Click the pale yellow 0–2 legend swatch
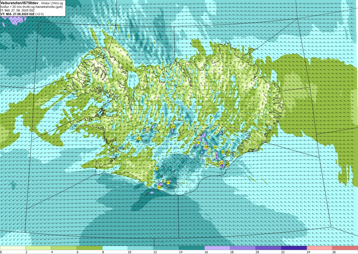 (x=13, y=248)
